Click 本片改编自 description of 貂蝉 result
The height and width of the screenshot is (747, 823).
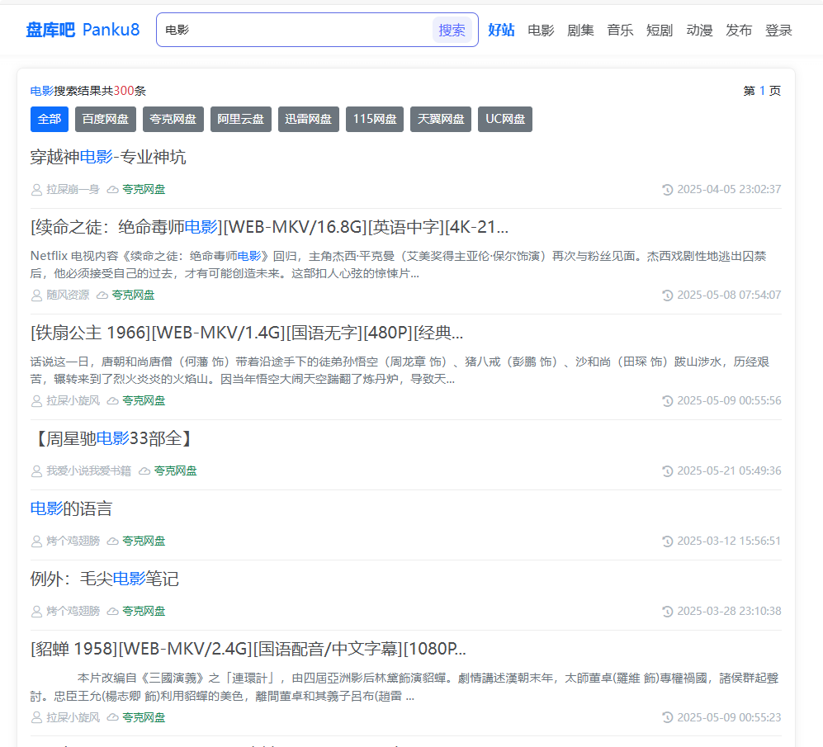click(404, 687)
